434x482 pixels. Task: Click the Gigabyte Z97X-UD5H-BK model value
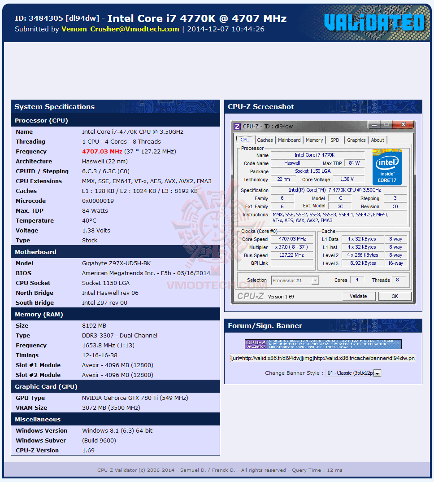click(116, 263)
